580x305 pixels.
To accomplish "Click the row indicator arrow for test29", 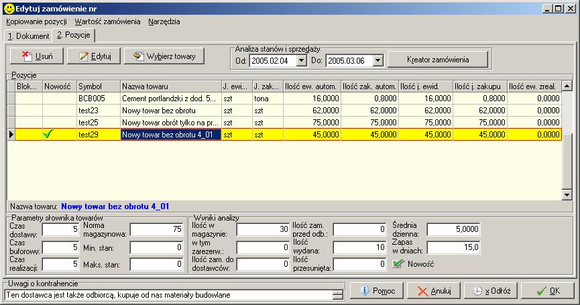I will click(x=11, y=135).
